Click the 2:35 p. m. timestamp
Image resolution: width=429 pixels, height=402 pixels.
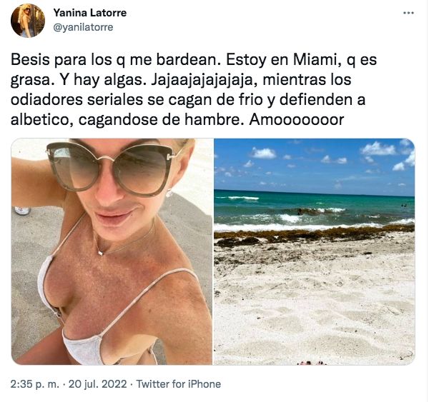coord(35,384)
